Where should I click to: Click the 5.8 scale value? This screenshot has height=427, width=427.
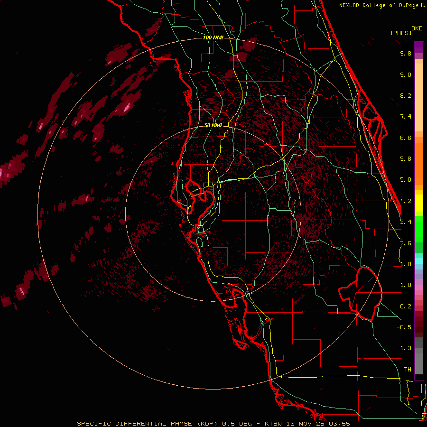tap(406, 159)
